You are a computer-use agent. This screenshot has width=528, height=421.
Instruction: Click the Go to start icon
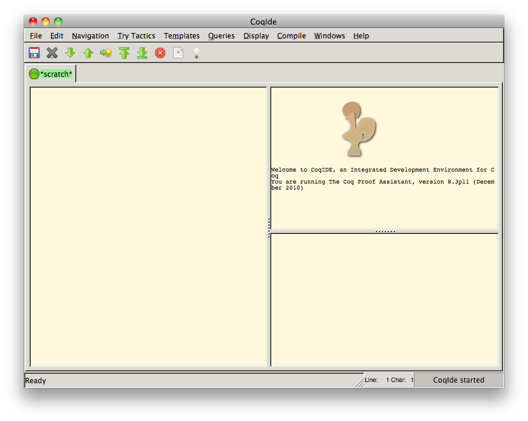(x=124, y=53)
